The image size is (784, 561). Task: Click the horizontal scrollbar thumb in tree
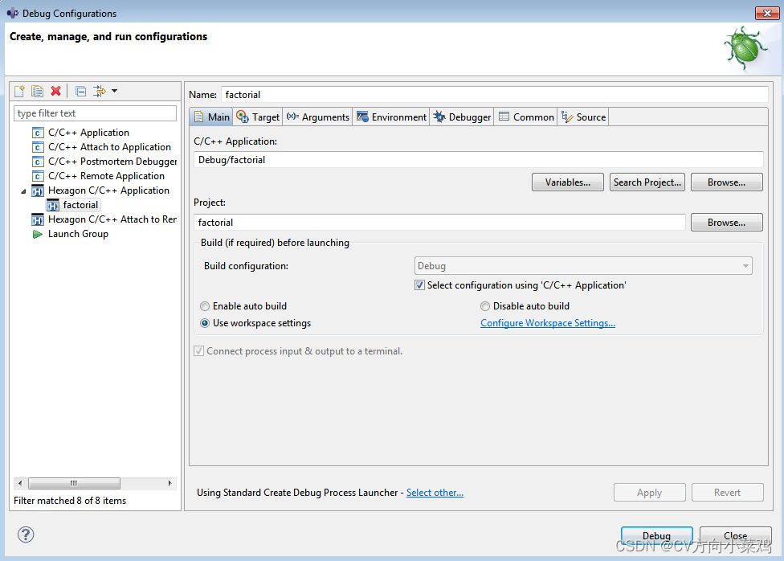(x=74, y=483)
